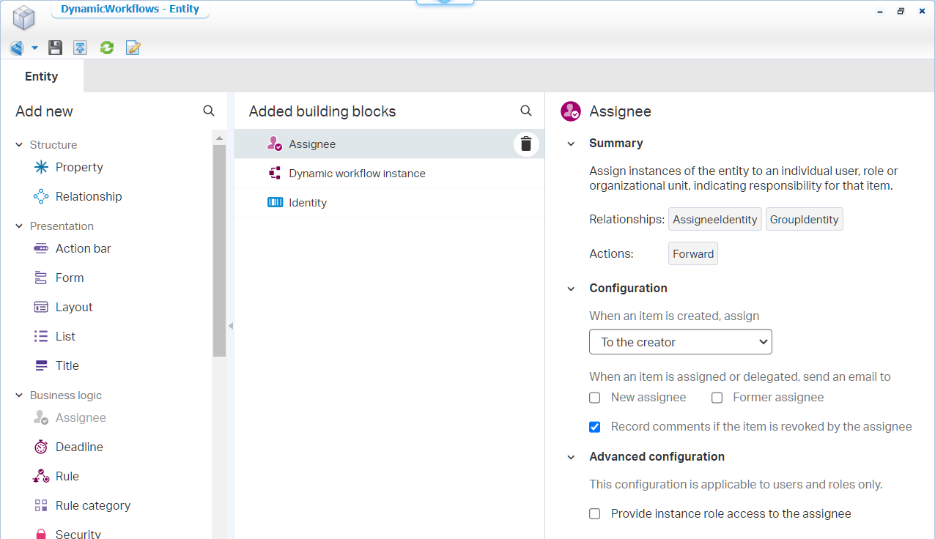Add a Deadline building block
The height and width of the screenshot is (539, 935).
click(x=79, y=447)
